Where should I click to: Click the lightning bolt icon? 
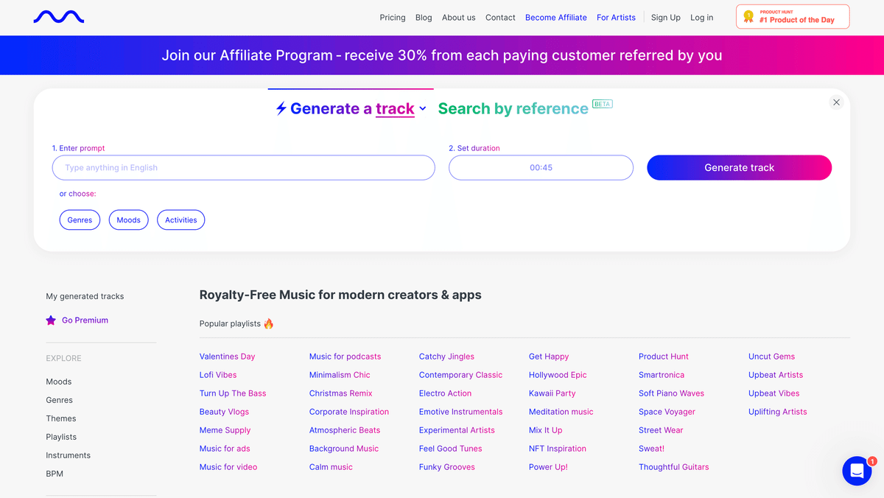click(281, 108)
